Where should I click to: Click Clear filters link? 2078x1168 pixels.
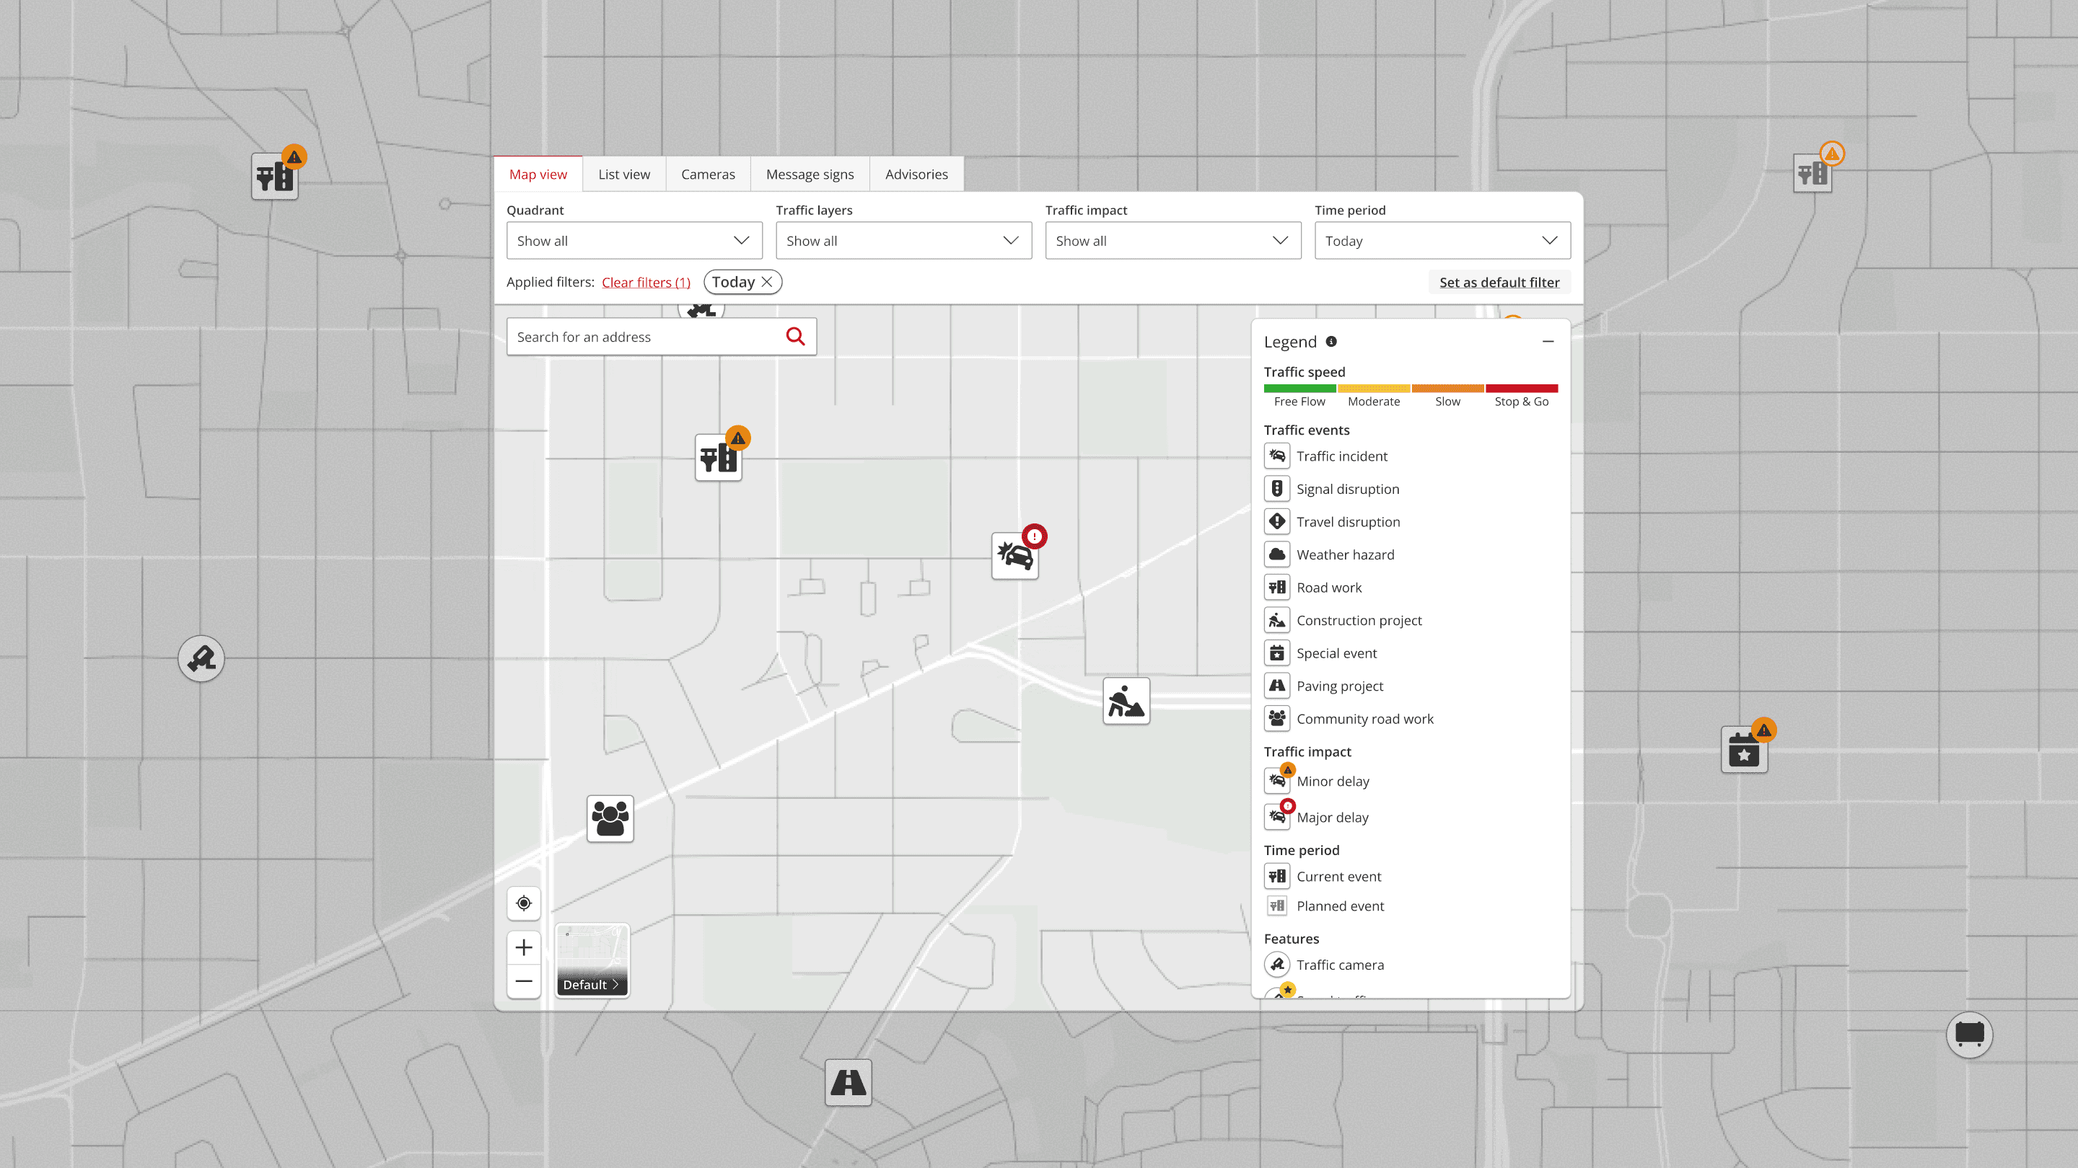pyautogui.click(x=645, y=282)
